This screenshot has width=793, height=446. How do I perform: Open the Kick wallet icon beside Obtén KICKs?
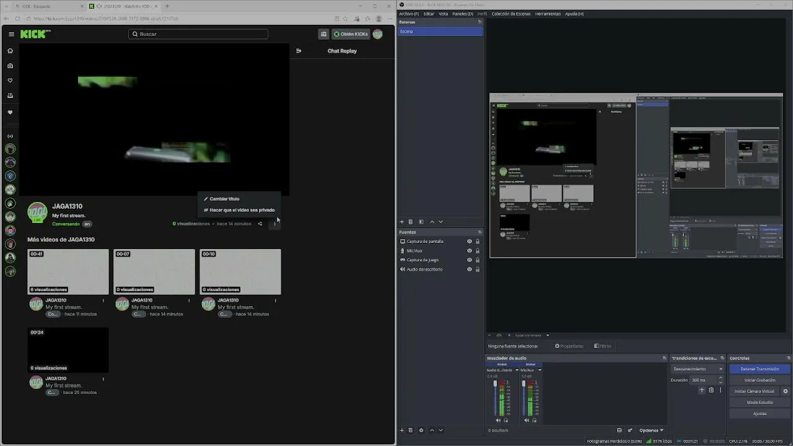[323, 34]
